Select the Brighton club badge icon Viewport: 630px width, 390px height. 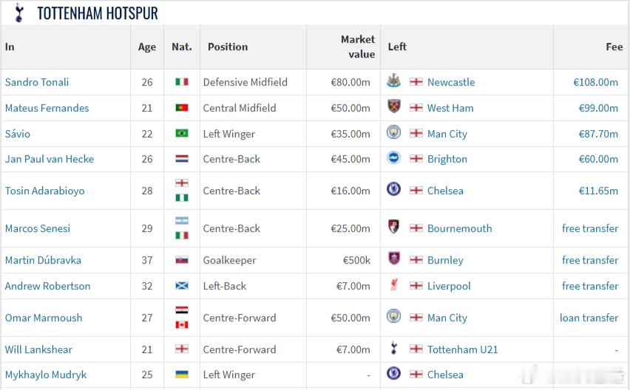pyautogui.click(x=393, y=157)
